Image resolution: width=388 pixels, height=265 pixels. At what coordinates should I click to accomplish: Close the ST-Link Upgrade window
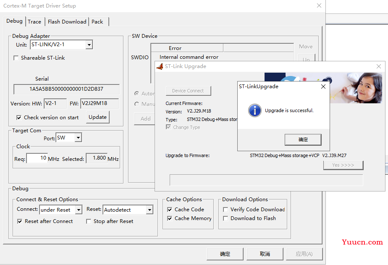click(379, 66)
